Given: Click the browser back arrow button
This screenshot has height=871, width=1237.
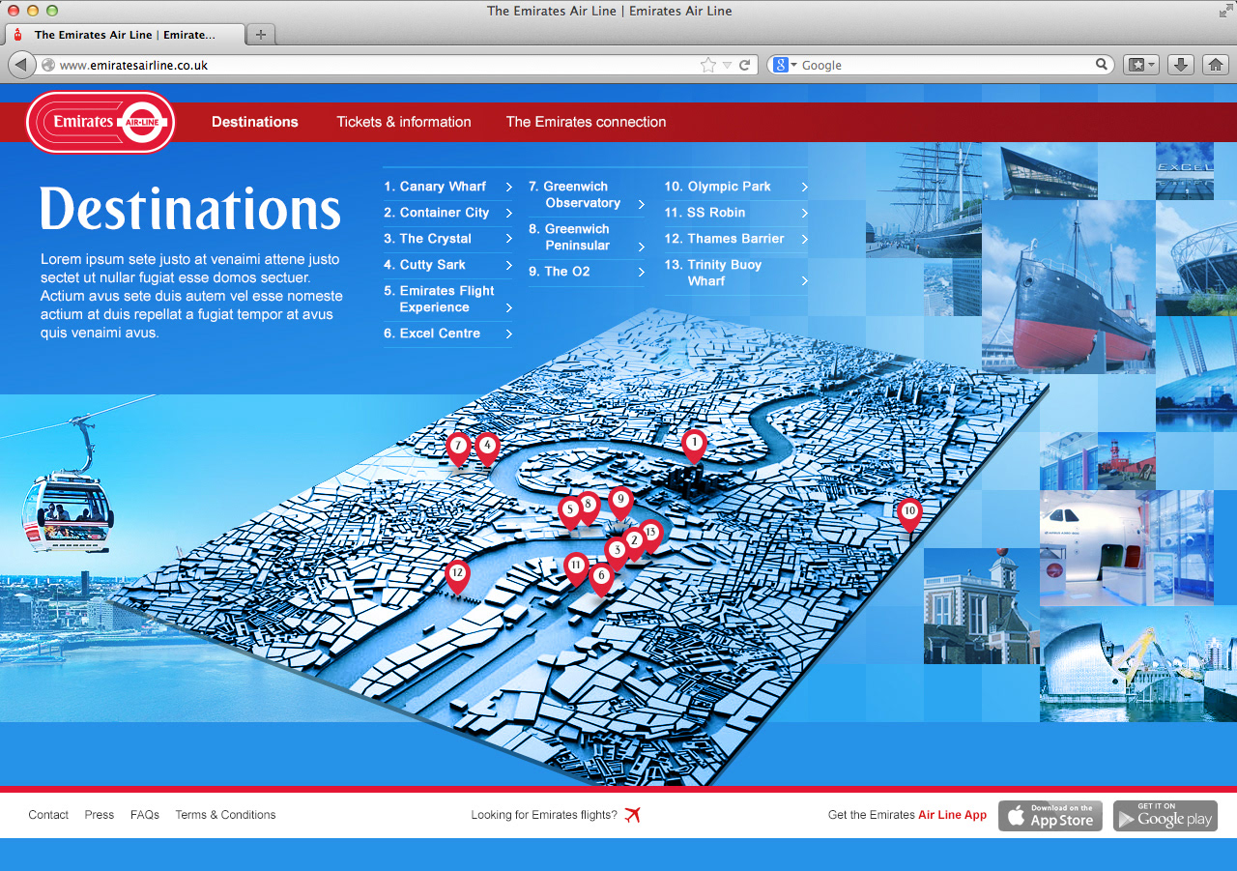Looking at the screenshot, I should coord(21,65).
